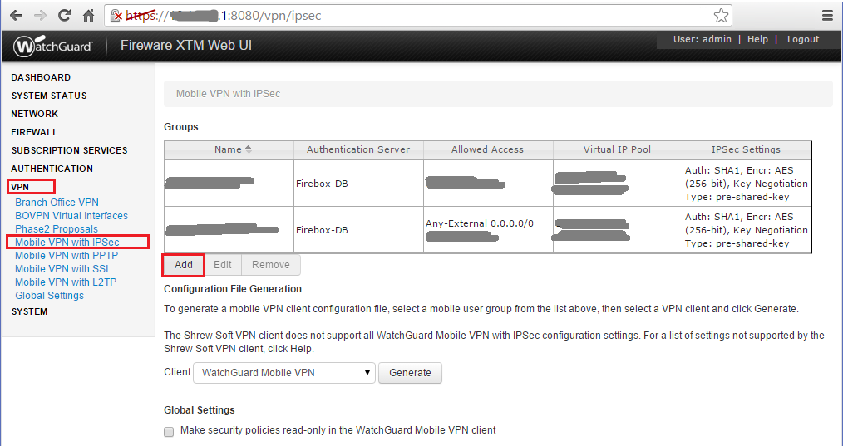This screenshot has height=446, width=843.
Task: Expand the SYSTEM STATUS menu
Action: (49, 96)
